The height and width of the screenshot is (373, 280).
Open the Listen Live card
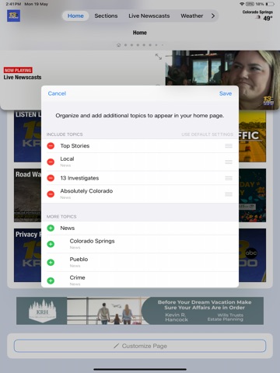click(x=27, y=136)
